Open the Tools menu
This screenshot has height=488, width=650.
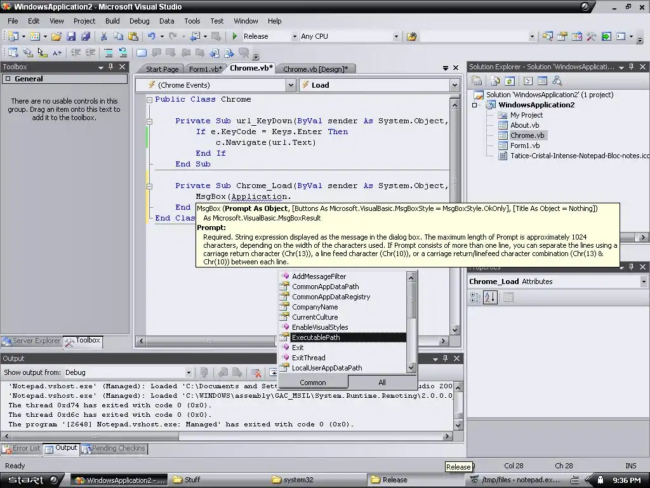tap(192, 21)
